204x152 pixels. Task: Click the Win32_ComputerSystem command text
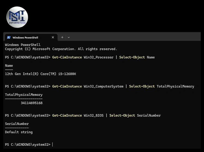(103, 86)
